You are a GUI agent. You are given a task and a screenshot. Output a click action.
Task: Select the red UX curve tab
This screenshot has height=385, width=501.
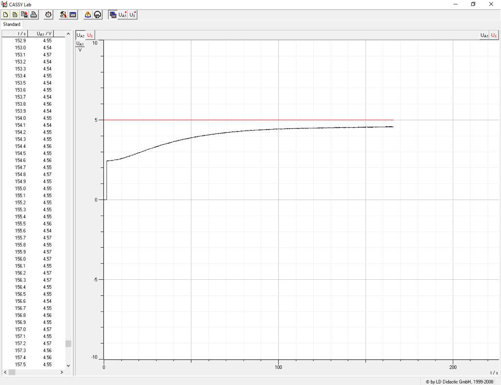point(90,35)
